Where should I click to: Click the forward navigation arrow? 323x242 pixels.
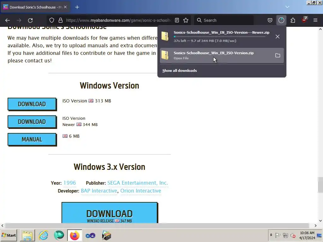(x=19, y=20)
